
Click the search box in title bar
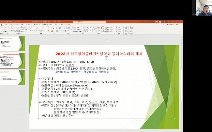point(89,22)
